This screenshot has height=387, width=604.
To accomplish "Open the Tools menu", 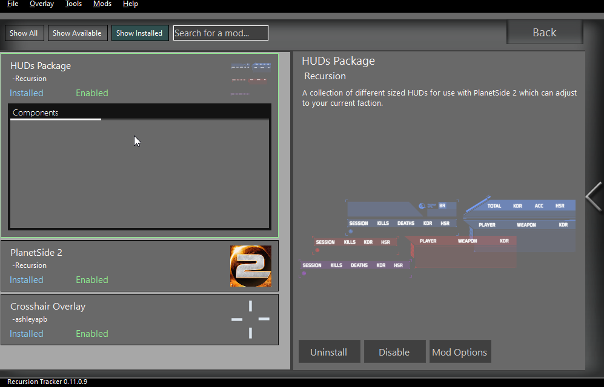I will [73, 4].
